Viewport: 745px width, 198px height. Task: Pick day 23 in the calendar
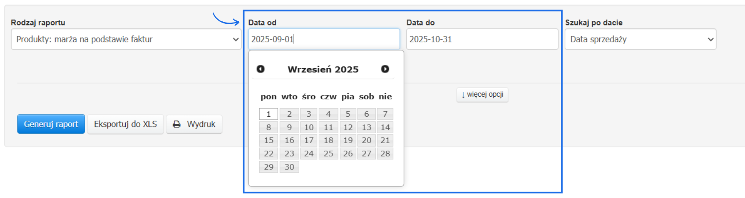click(289, 154)
